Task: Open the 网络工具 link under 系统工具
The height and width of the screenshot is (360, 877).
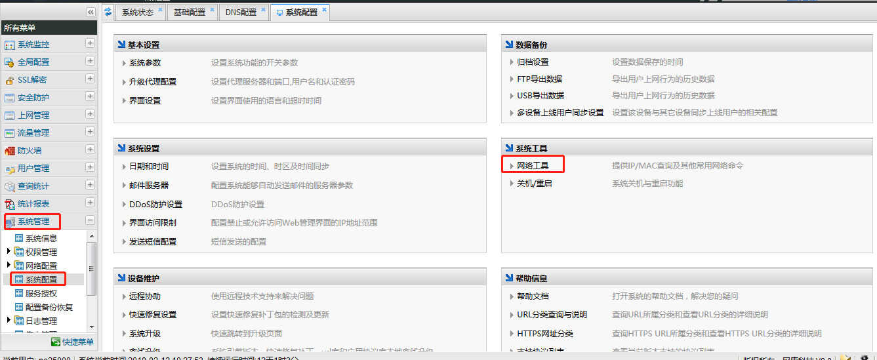Action: coord(533,166)
